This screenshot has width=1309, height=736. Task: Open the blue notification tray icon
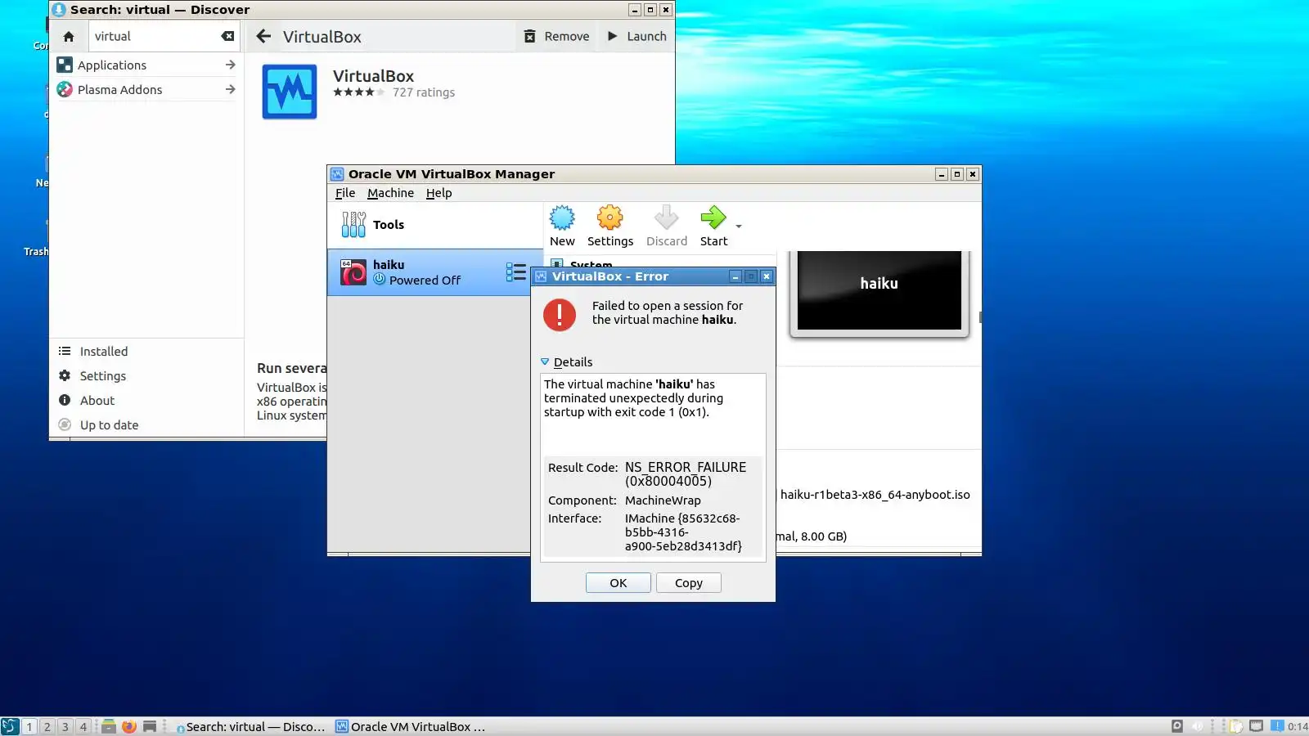pos(1277,726)
